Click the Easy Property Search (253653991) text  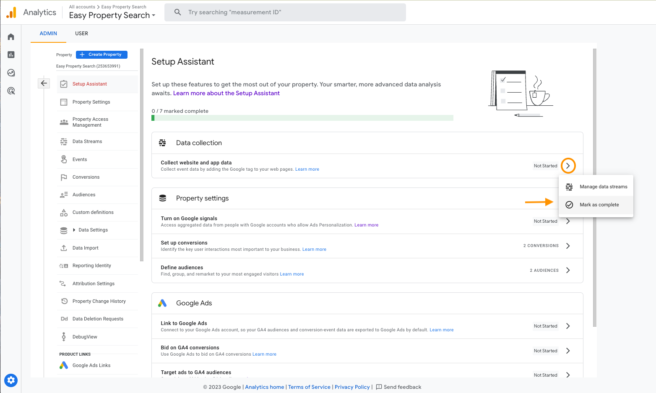click(88, 66)
